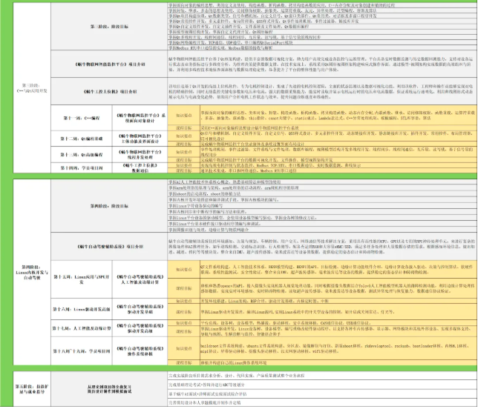Select the '操作系统移植' project cell

click(x=140, y=351)
